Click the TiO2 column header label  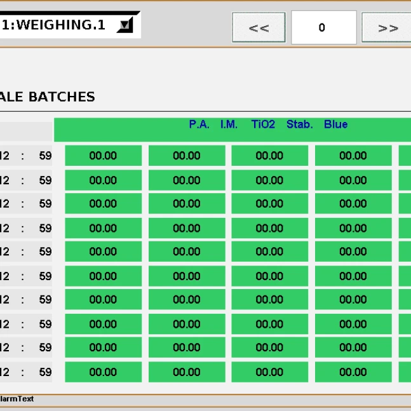point(263,125)
